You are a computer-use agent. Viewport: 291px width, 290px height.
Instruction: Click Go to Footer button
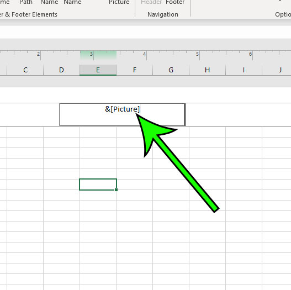tap(175, 2)
